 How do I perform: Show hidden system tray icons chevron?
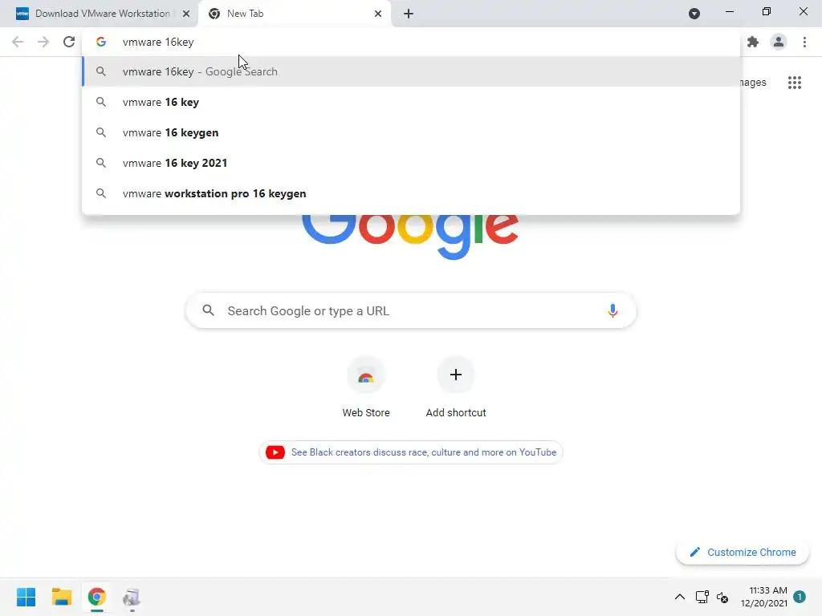(679, 597)
